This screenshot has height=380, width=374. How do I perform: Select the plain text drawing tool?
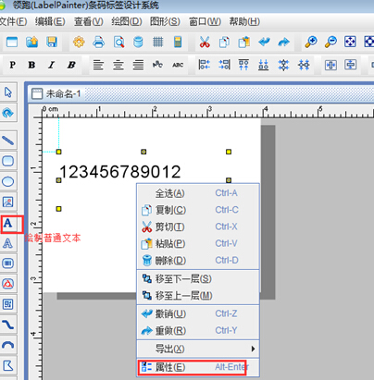[x=8, y=224]
